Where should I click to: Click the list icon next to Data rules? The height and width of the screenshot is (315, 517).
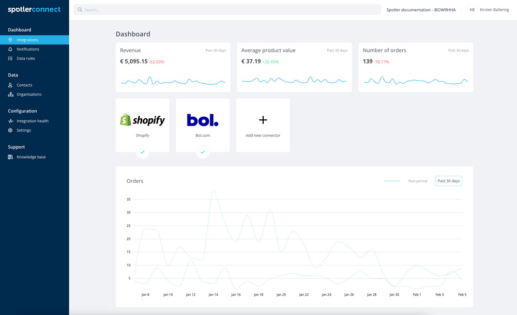click(x=10, y=58)
